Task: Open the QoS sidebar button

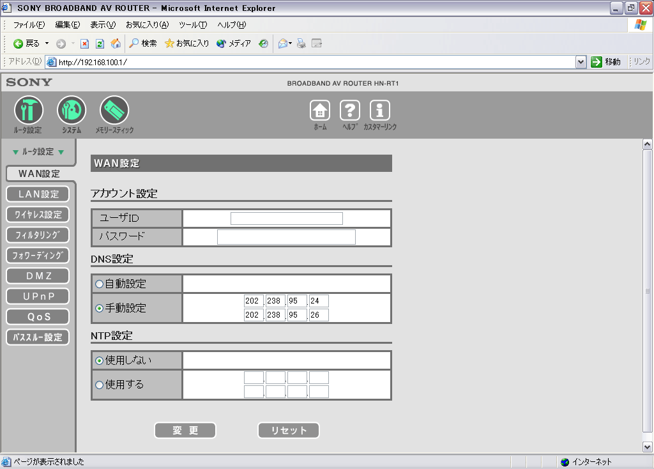Action: coord(38,317)
